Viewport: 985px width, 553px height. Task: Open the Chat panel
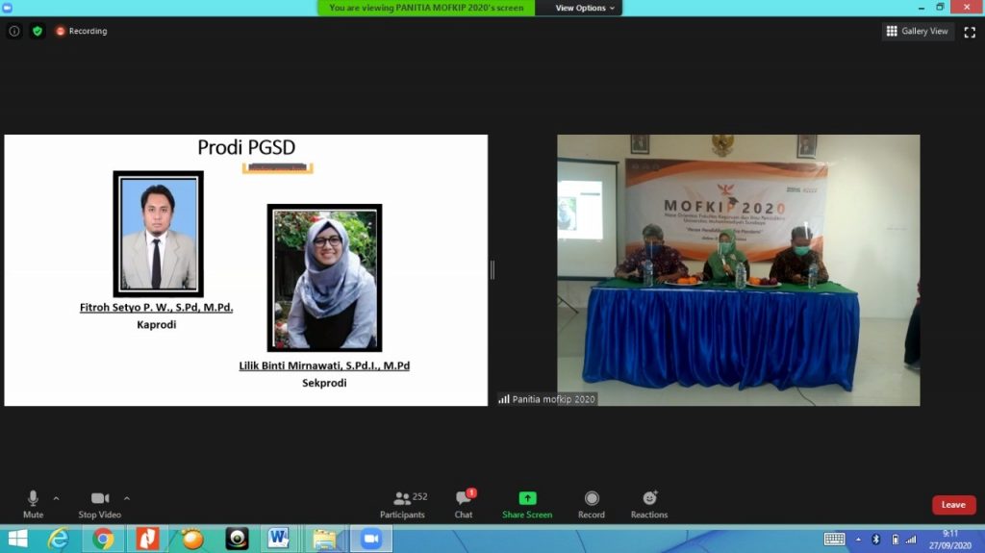tap(464, 503)
